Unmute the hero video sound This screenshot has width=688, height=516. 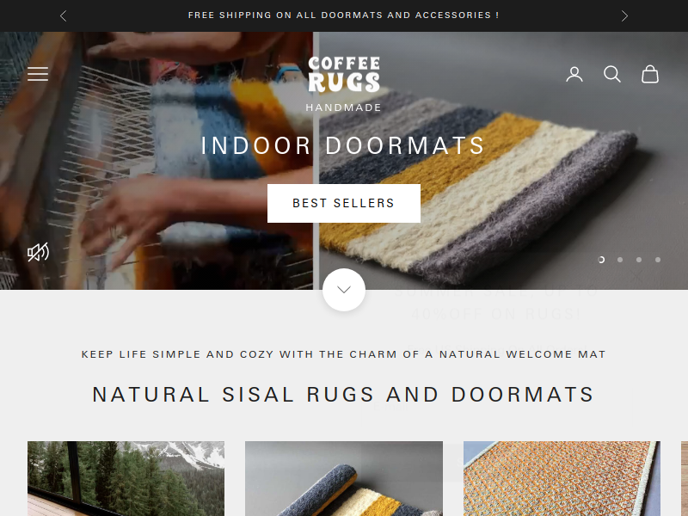pos(38,252)
